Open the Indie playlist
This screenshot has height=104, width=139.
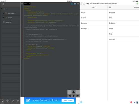pyautogui.click(x=123, y=29)
